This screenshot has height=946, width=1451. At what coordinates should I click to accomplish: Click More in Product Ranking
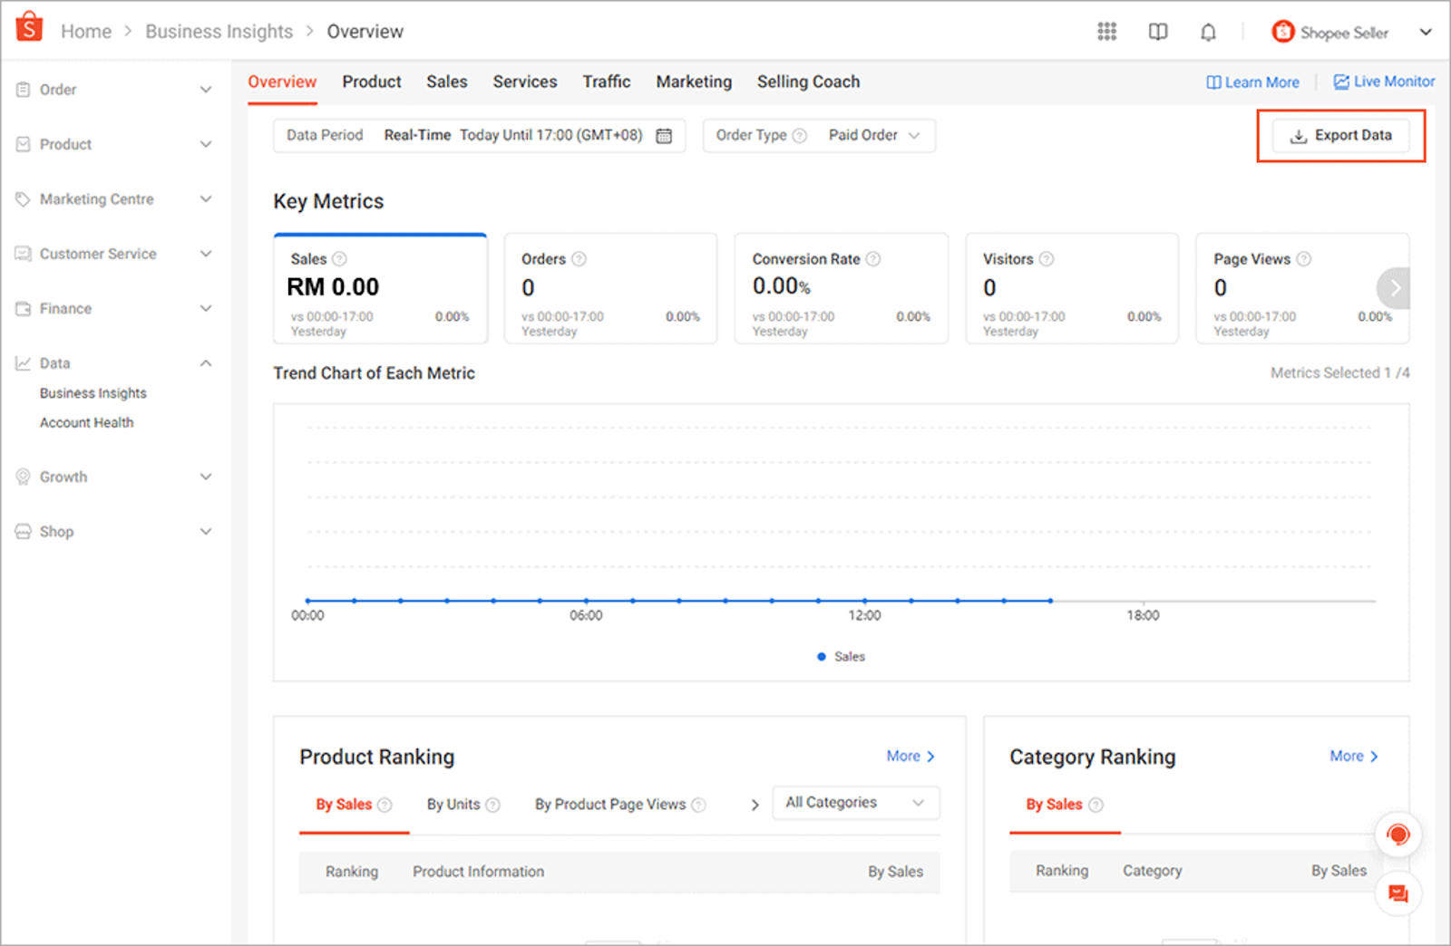[x=911, y=756]
